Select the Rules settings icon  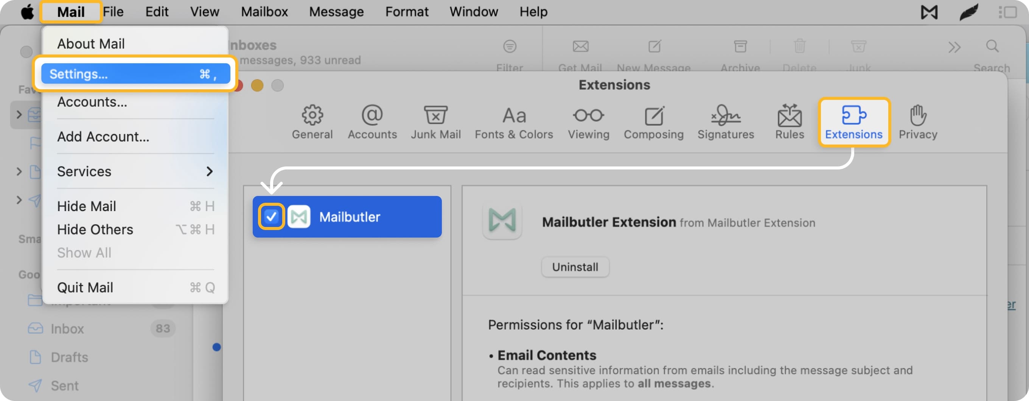(789, 122)
